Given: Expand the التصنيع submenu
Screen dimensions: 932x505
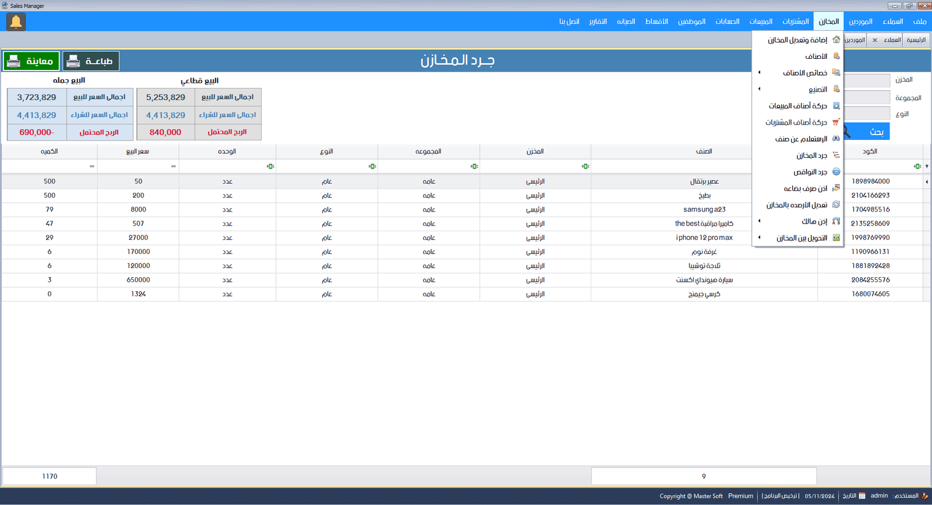Looking at the screenshot, I should (x=759, y=89).
